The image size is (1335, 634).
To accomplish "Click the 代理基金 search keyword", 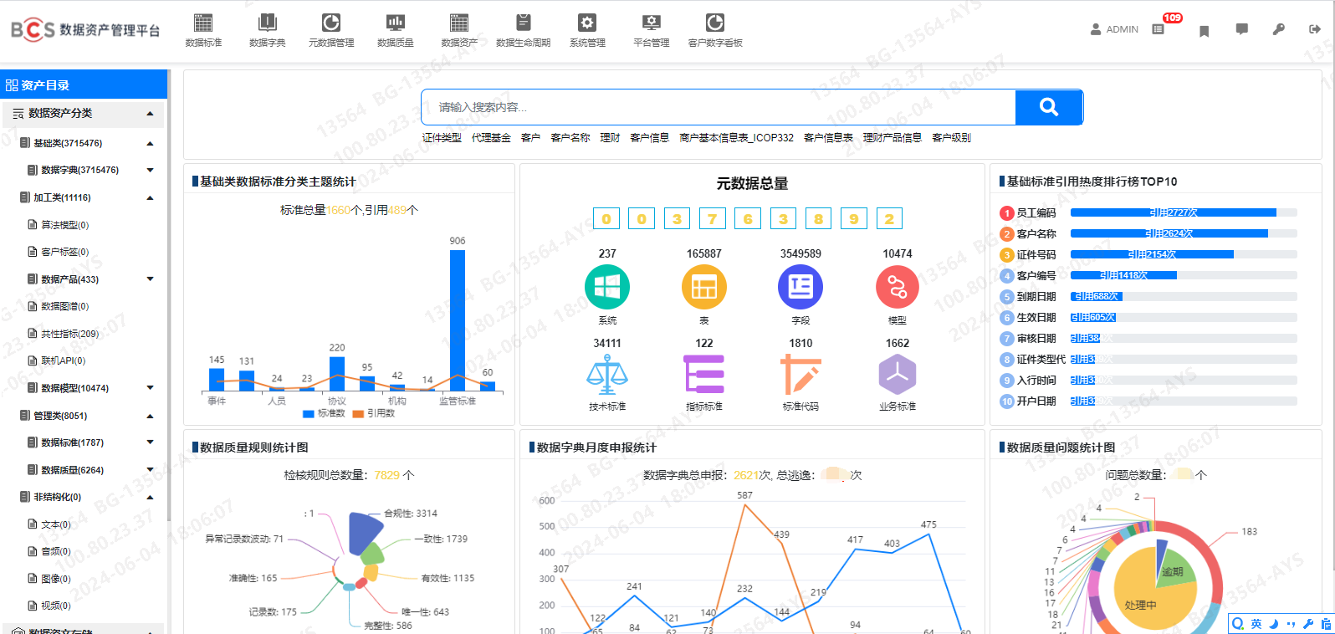I will 491,138.
